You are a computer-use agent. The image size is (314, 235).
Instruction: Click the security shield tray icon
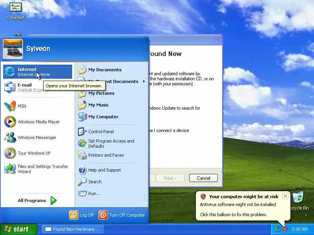tap(285, 229)
